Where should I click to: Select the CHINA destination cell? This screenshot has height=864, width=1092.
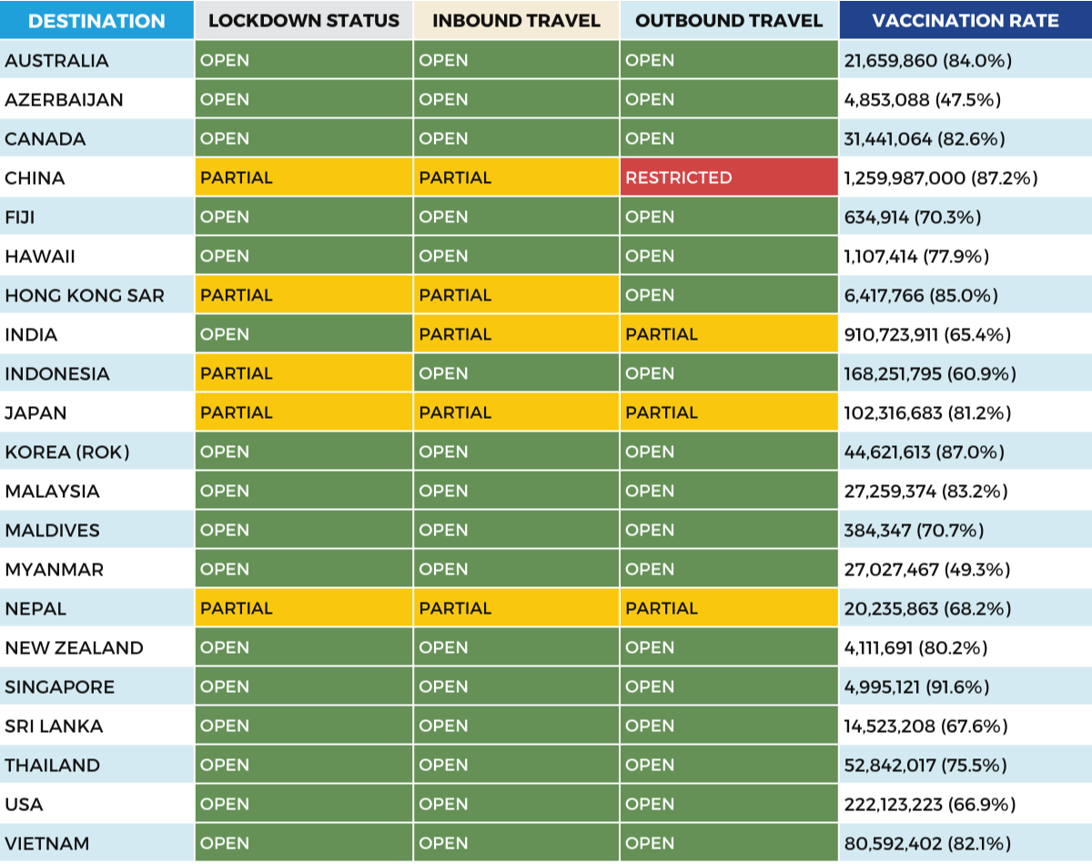[96, 178]
